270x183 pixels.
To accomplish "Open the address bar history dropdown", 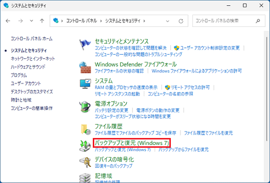I will point(167,21).
